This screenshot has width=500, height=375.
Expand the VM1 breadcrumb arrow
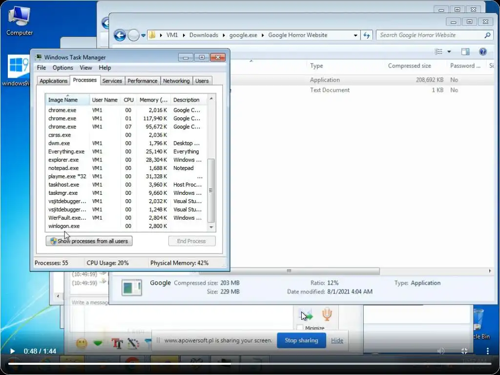(x=184, y=35)
